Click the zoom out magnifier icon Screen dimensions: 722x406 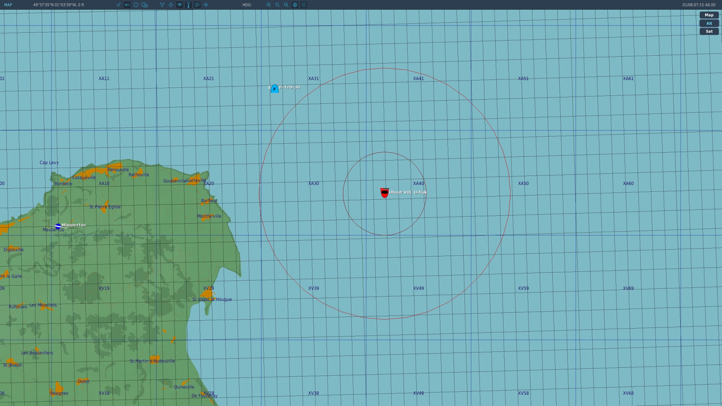[x=278, y=5]
